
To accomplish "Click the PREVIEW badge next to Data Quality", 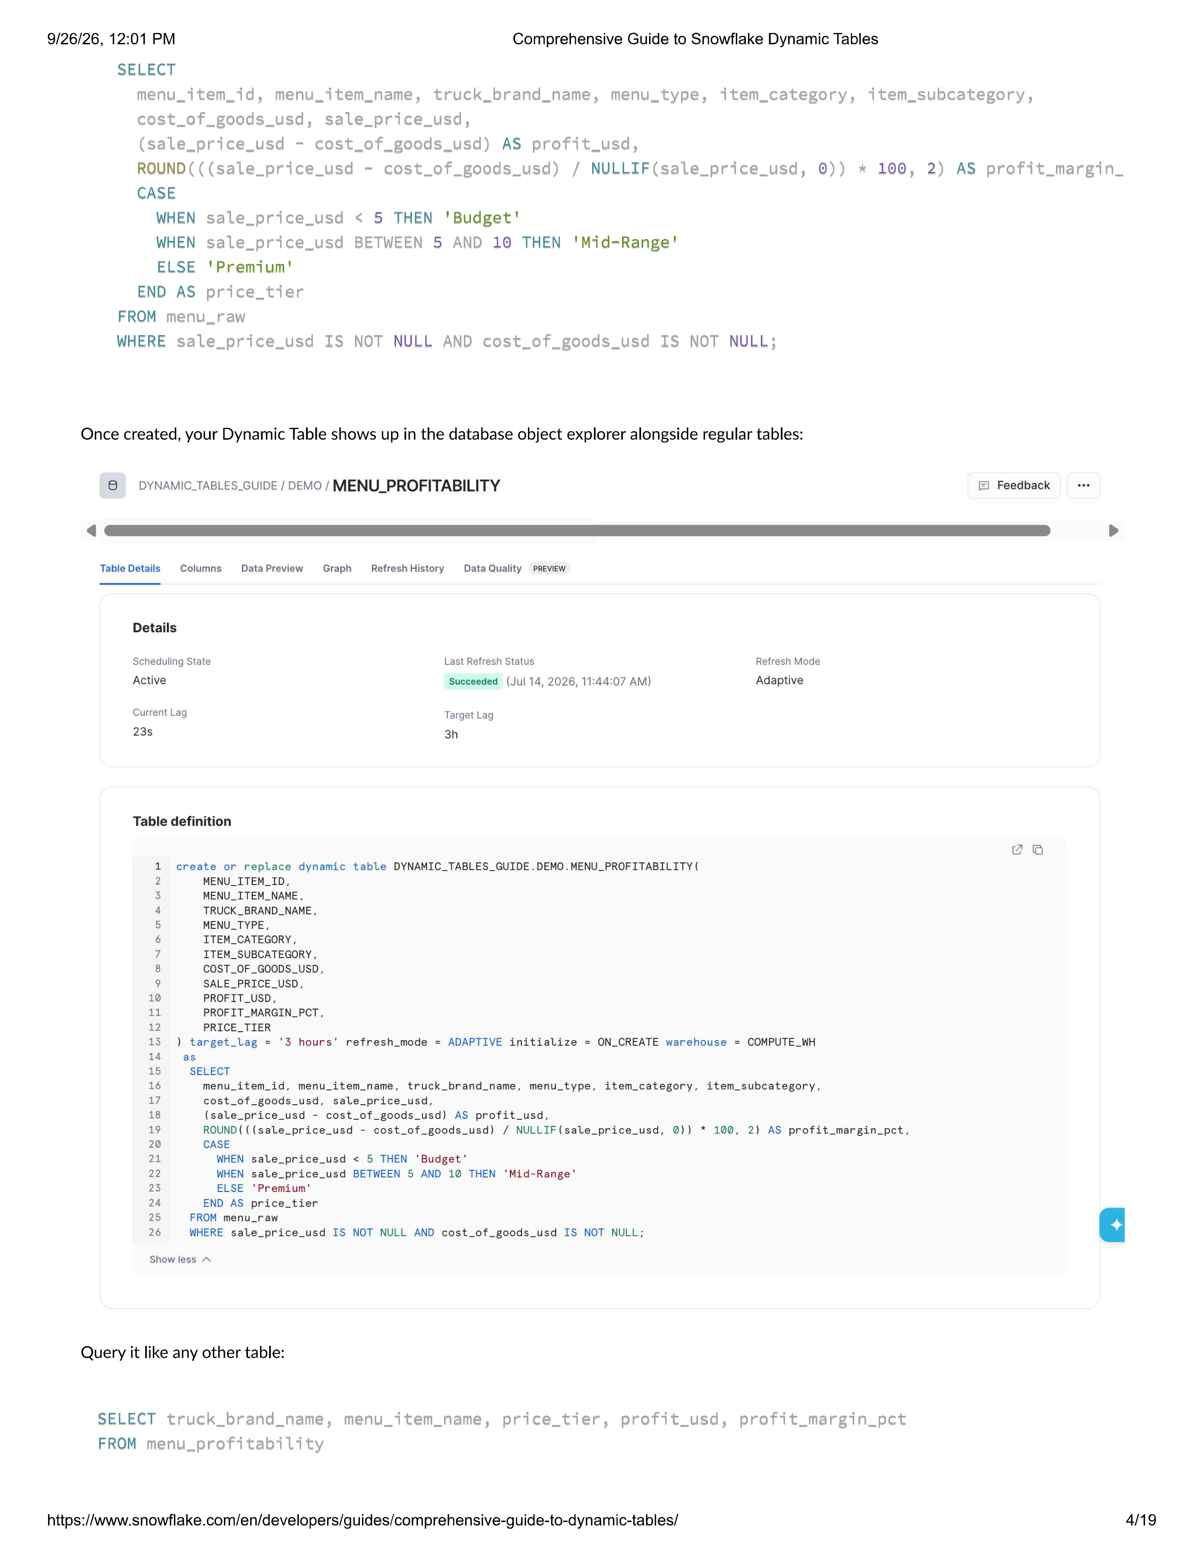I will click(x=549, y=569).
